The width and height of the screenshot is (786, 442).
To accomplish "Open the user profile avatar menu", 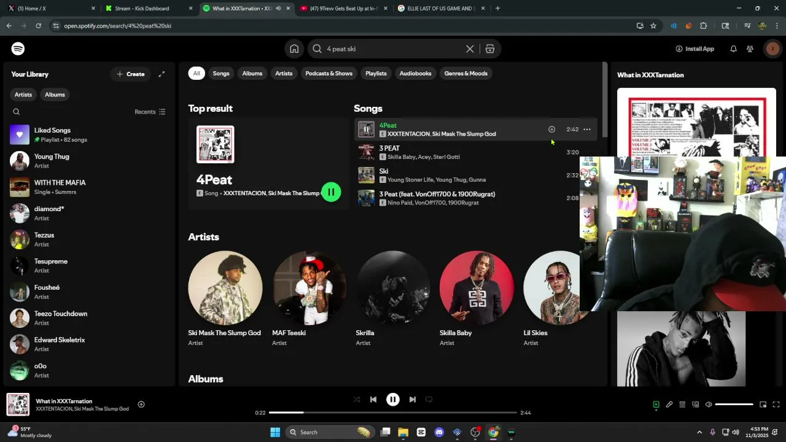I will point(772,48).
